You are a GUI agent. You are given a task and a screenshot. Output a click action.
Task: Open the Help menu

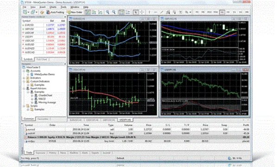point(86,7)
